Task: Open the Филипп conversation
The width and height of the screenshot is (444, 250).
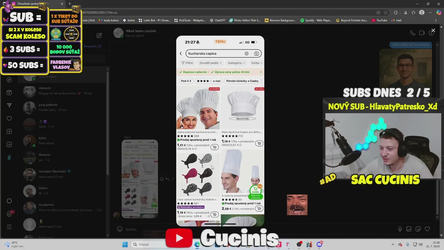Action: coord(63,157)
